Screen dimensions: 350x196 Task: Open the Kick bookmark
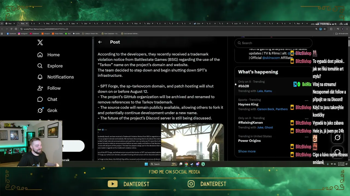(x=68, y=34)
